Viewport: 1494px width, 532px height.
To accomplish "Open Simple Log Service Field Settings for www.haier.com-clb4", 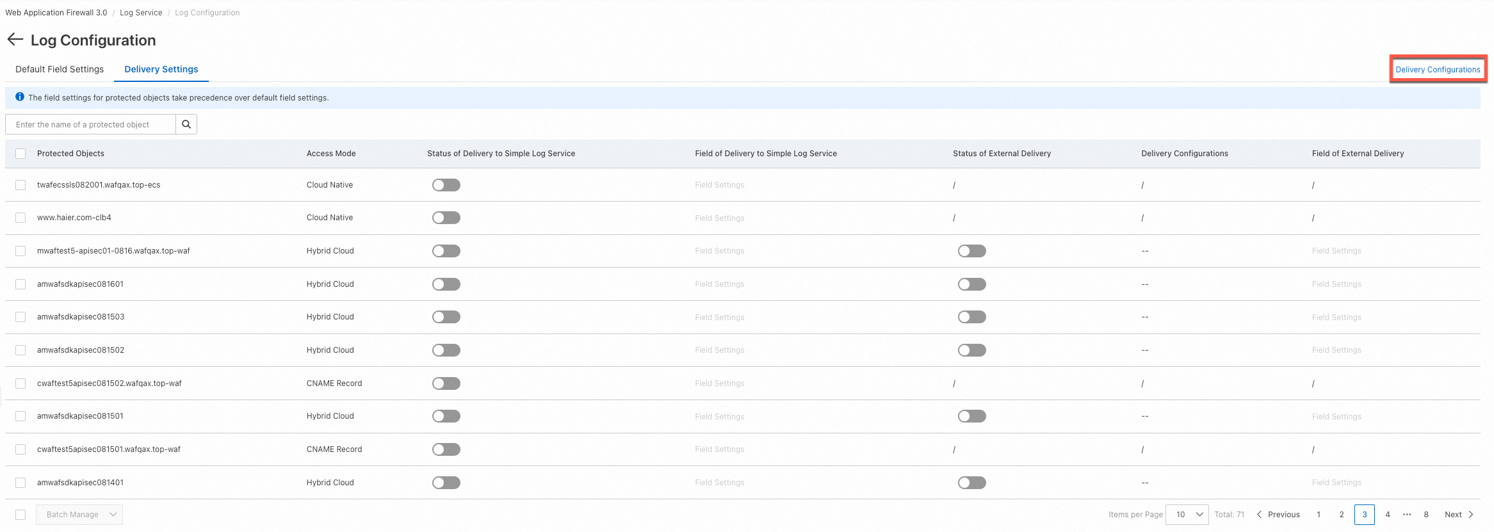I will (720, 218).
